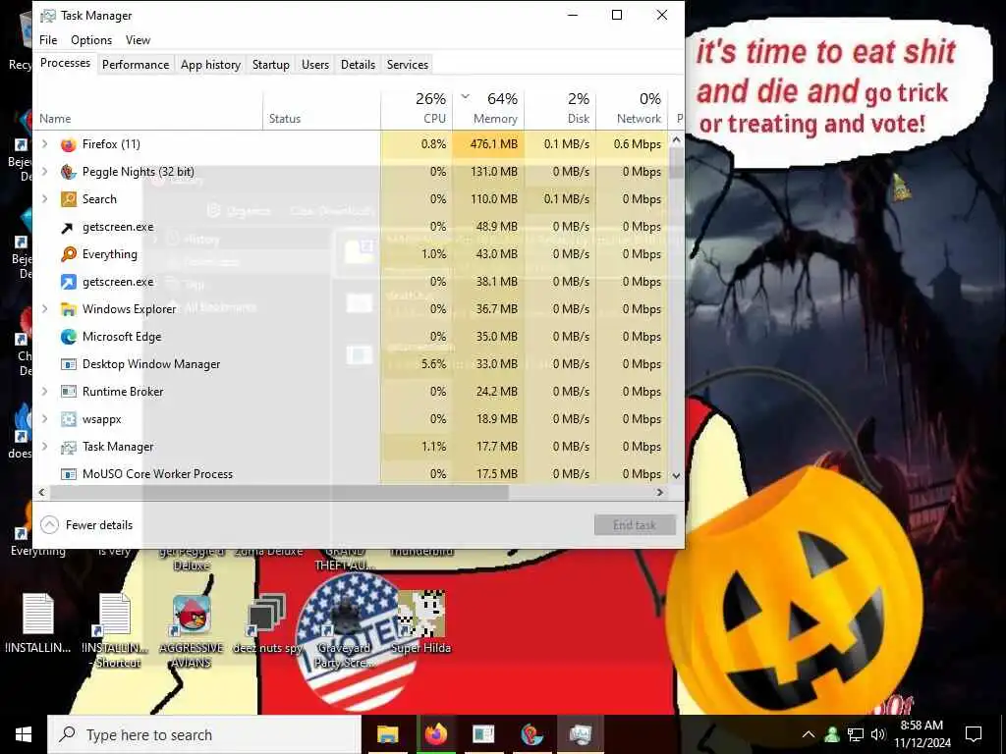
Task: Sort by the Network column header
Action: [632, 109]
